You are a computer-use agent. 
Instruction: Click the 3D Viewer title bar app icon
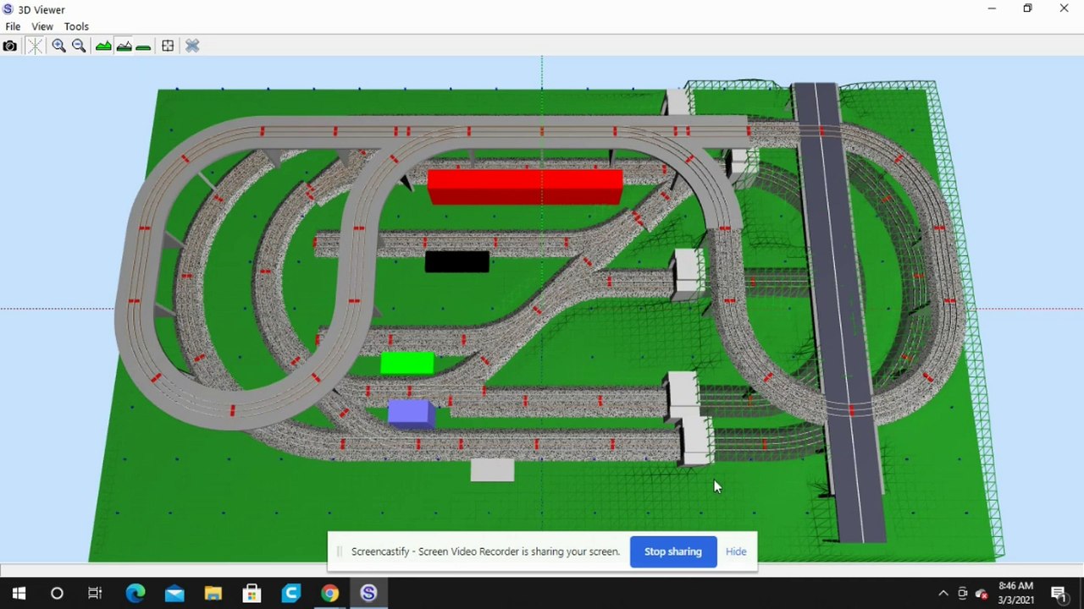pos(8,9)
